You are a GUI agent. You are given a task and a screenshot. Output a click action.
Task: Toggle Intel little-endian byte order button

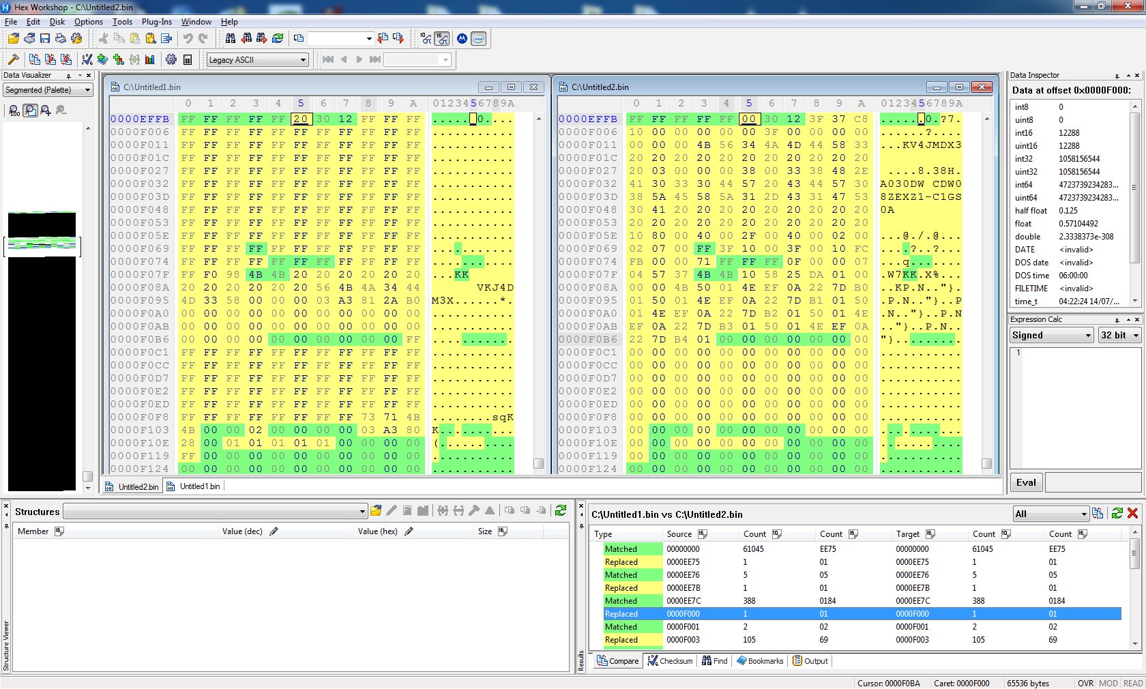pos(479,39)
